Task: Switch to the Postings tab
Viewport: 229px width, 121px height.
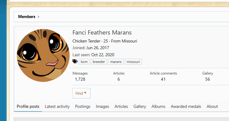Action: pos(83,106)
